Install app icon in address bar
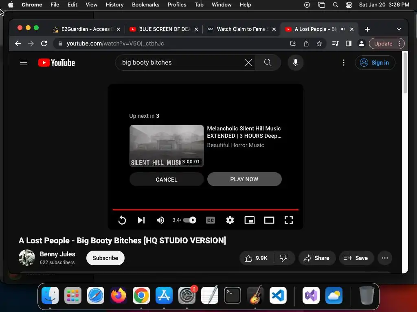This screenshot has height=312, width=417. coord(293,43)
